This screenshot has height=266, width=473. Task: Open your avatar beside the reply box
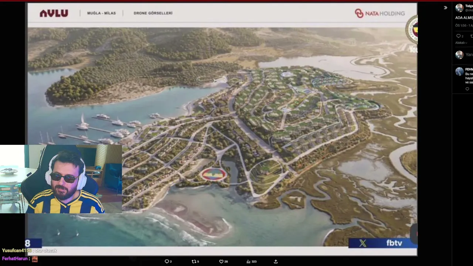click(459, 55)
